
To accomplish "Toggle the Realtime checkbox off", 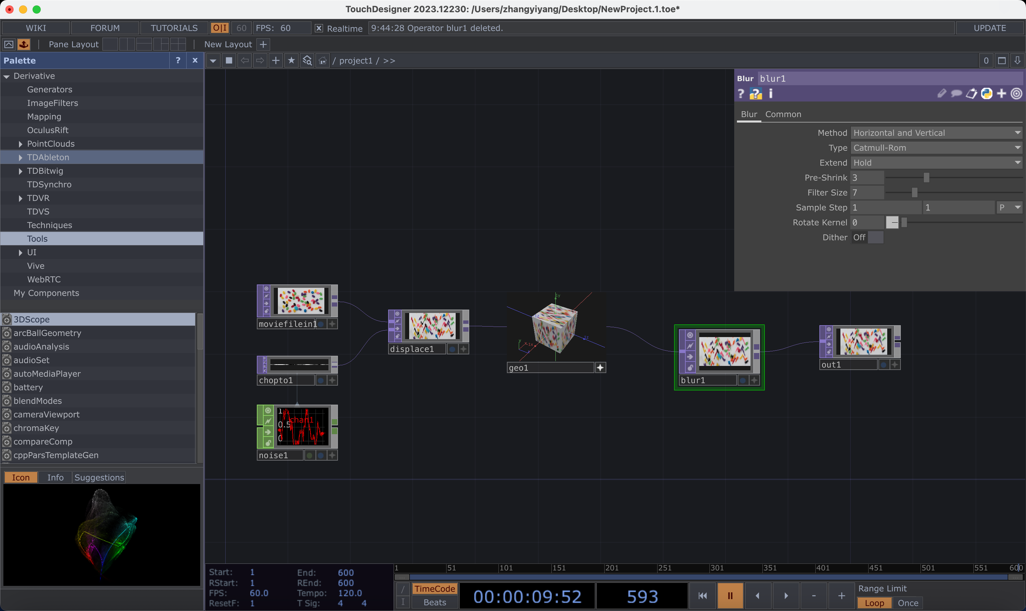I will click(319, 28).
